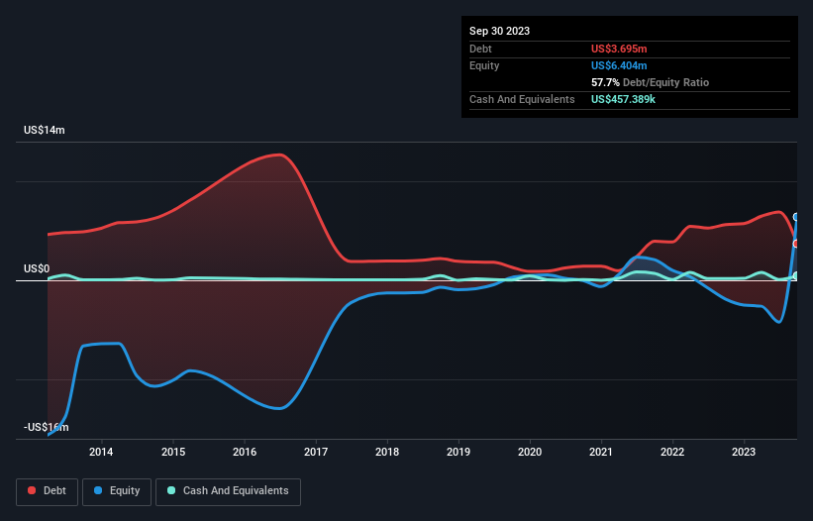Image resolution: width=813 pixels, height=521 pixels.
Task: Click the US$6.404m equity value
Action: click(619, 65)
